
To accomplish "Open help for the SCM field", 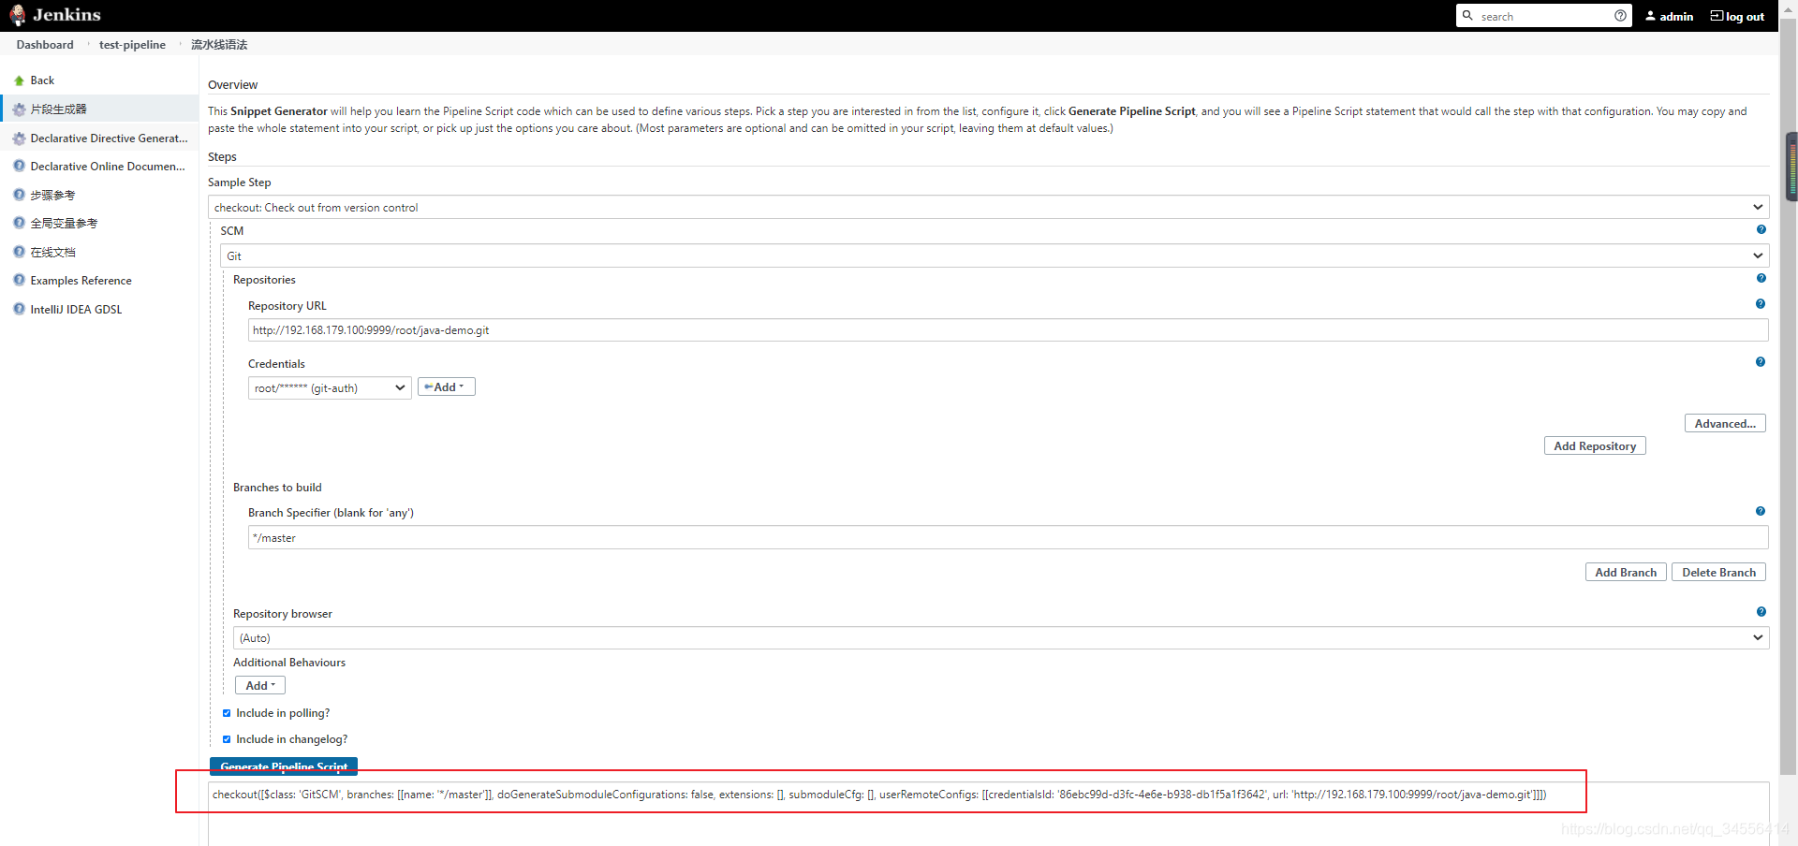I will [1761, 229].
